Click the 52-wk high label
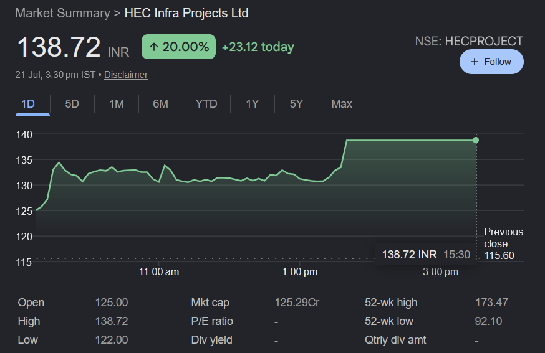The height and width of the screenshot is (353, 545). point(391,303)
